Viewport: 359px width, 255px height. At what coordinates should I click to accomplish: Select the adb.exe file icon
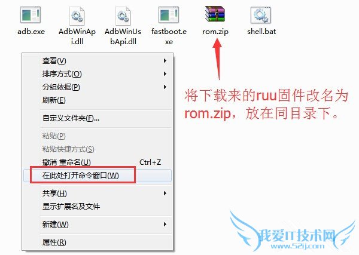point(31,15)
